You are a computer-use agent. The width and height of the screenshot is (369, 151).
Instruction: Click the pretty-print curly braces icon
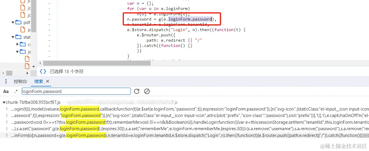[x=43, y=71]
